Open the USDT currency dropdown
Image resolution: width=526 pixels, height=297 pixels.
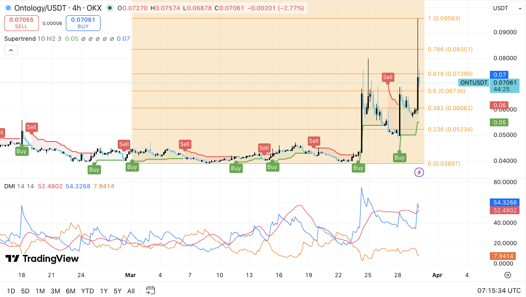tap(507, 8)
